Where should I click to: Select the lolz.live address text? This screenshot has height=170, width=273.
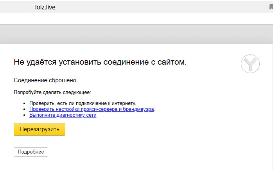pyautogui.click(x=45, y=7)
